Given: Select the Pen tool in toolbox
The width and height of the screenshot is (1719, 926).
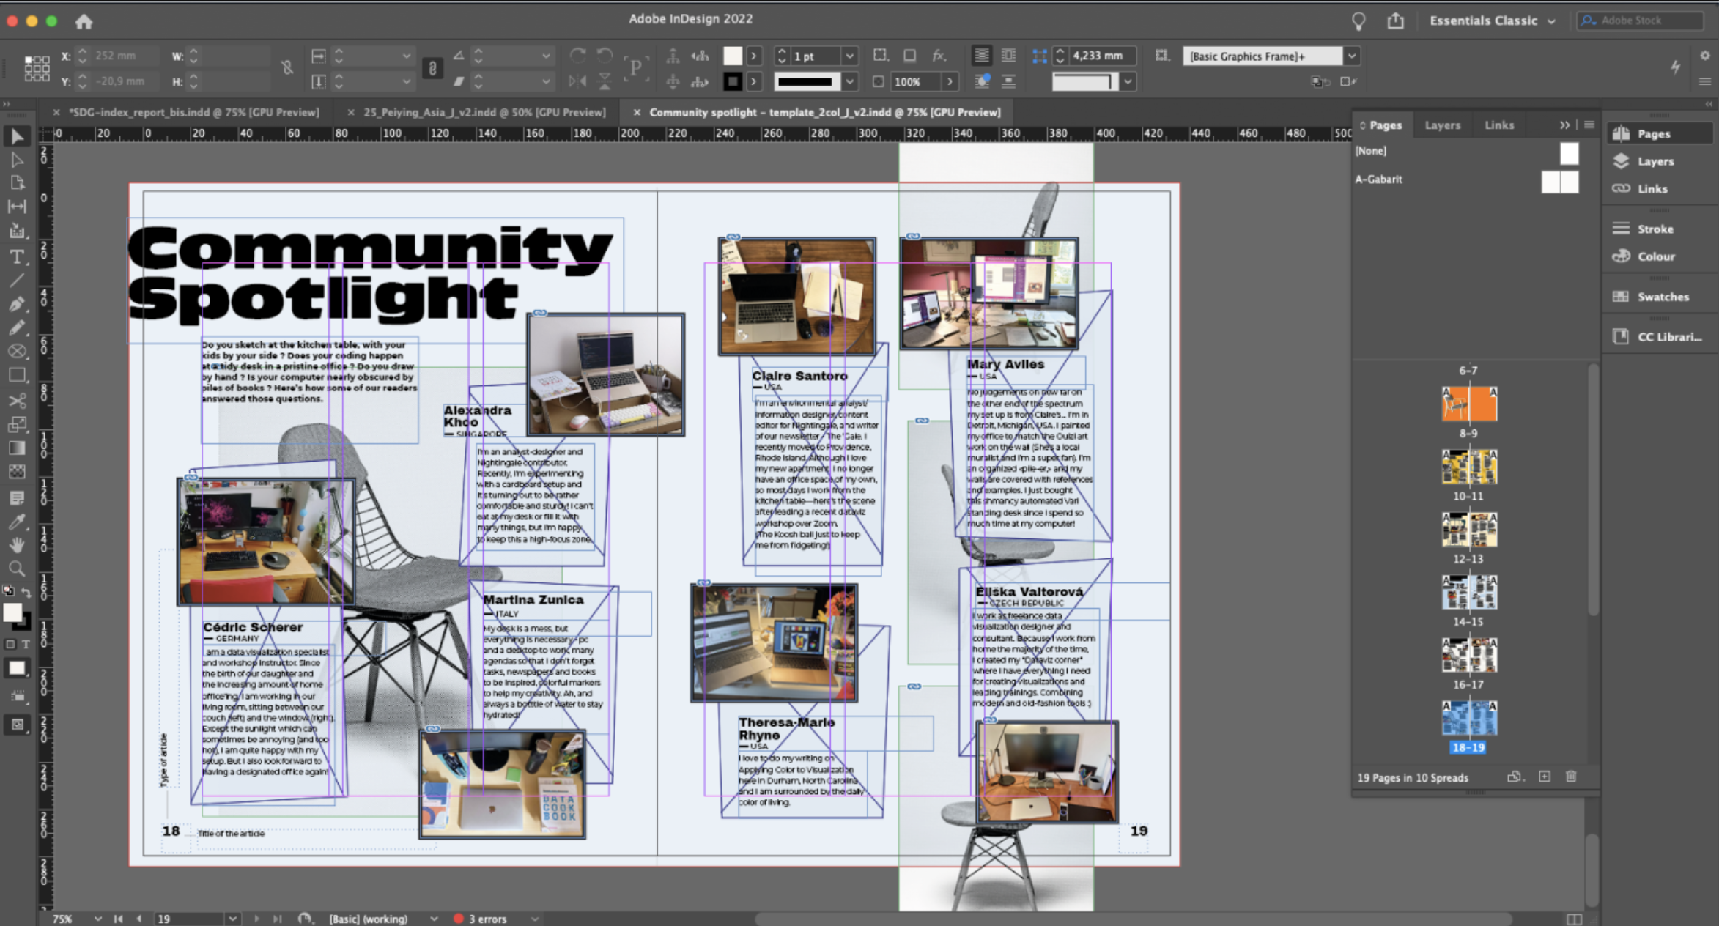Looking at the screenshot, I should (16, 304).
